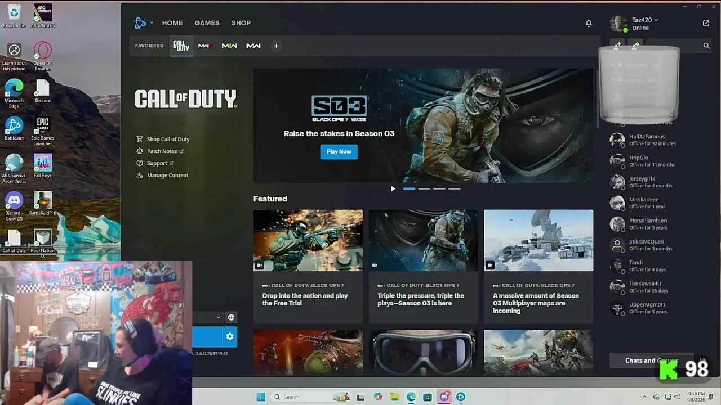721x405 pixels.
Task: Open Opera GX Browser desktop icon
Action: (42, 56)
